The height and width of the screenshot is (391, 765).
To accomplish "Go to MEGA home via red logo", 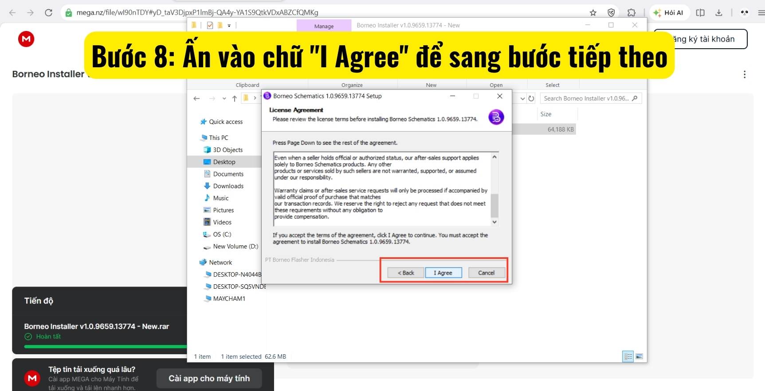I will point(26,39).
